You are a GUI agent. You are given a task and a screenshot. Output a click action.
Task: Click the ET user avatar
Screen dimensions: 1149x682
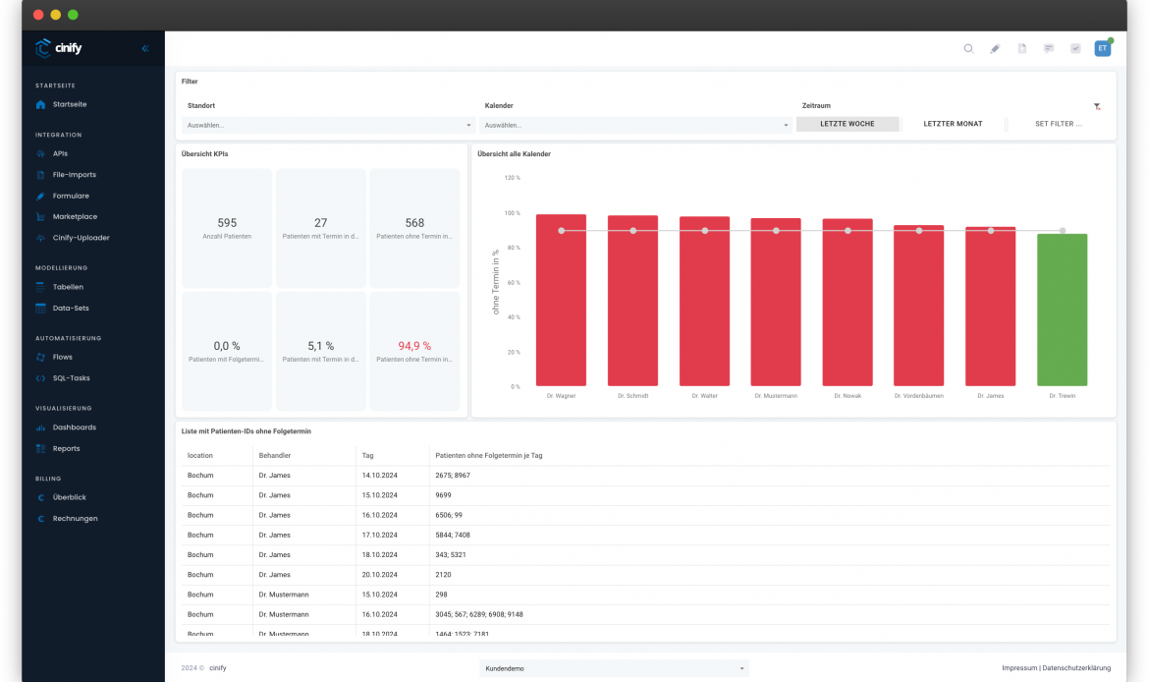(1102, 48)
